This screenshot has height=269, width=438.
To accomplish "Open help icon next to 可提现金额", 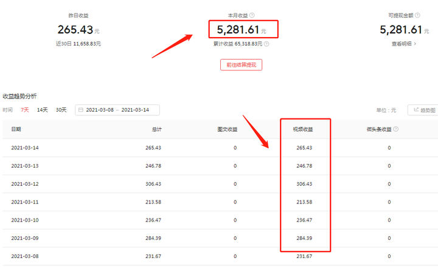I will click(417, 15).
